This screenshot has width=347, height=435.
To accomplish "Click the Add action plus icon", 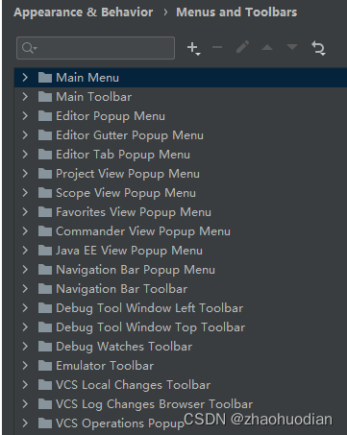I will point(193,48).
